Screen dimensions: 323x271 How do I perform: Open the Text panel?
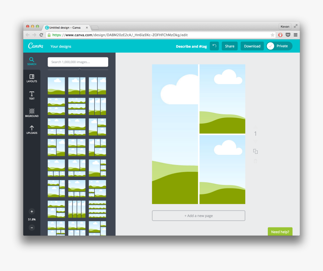pyautogui.click(x=32, y=95)
